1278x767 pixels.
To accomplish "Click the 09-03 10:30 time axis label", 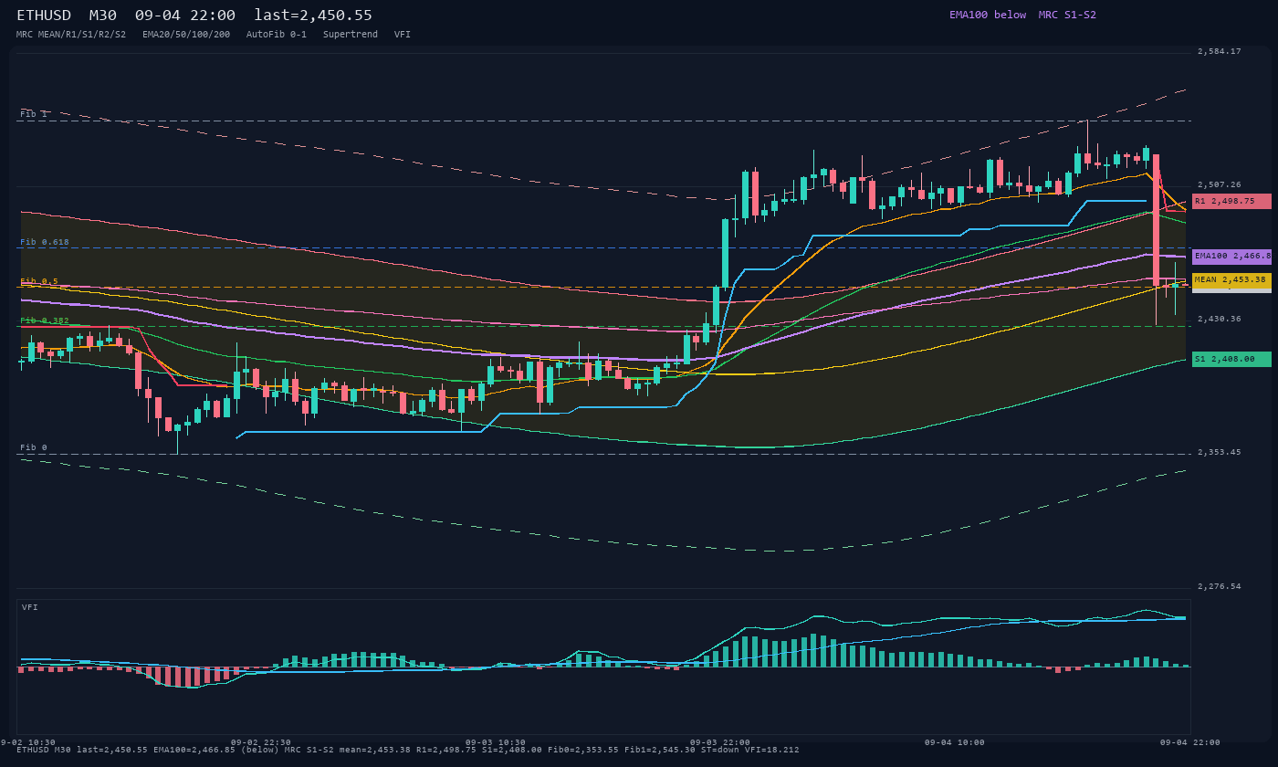I will (x=496, y=742).
